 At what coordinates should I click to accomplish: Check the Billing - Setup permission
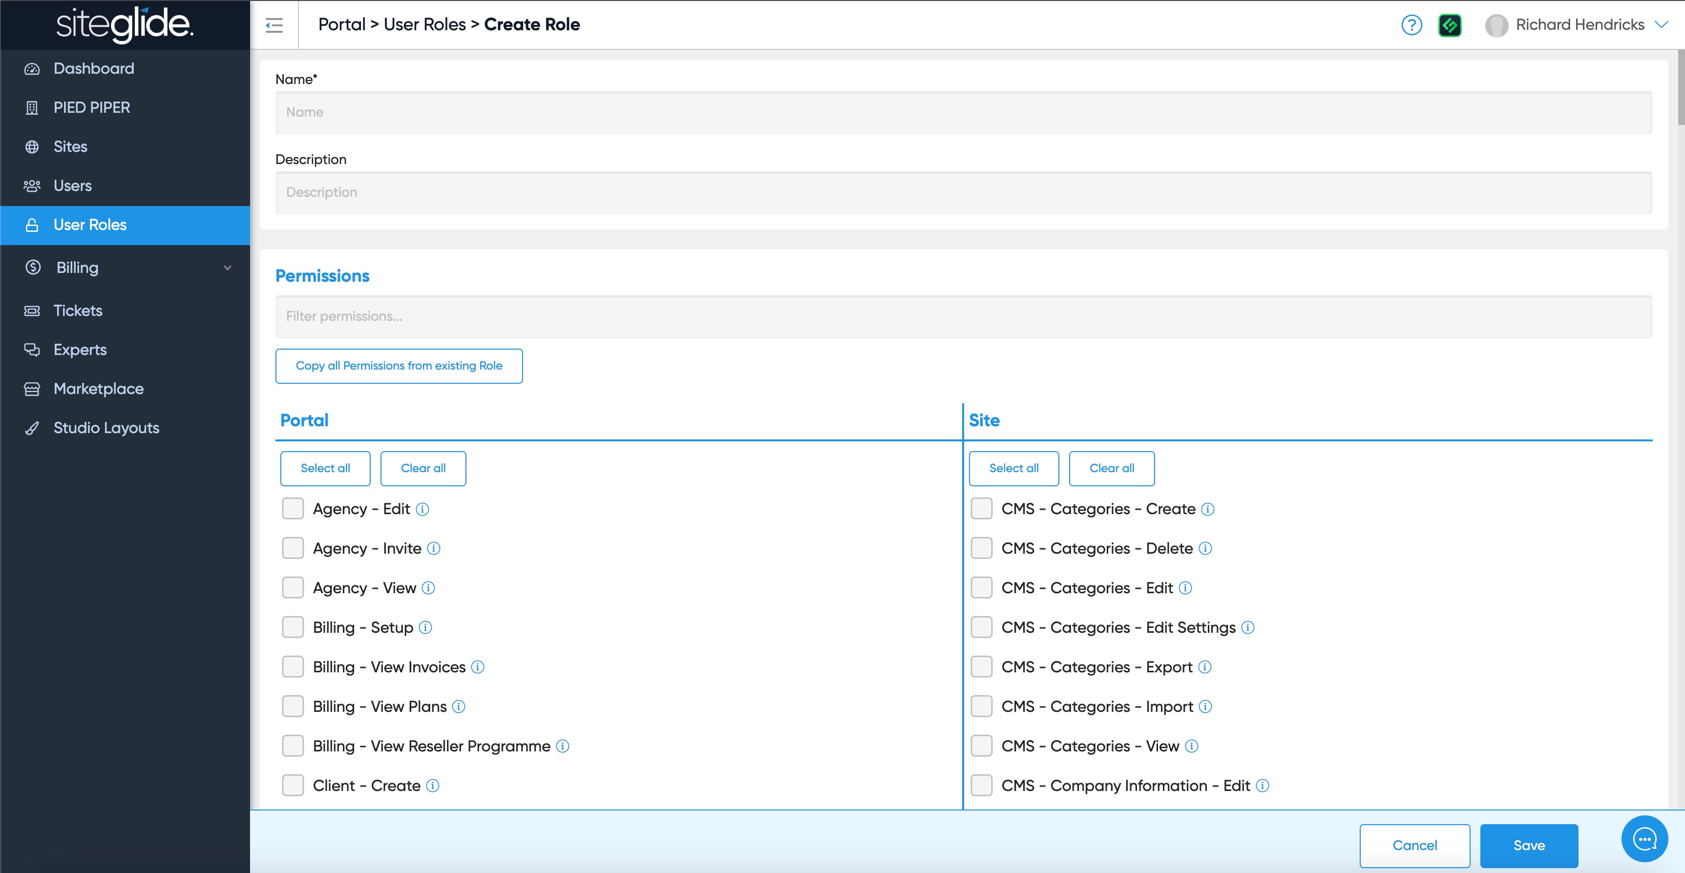click(293, 627)
